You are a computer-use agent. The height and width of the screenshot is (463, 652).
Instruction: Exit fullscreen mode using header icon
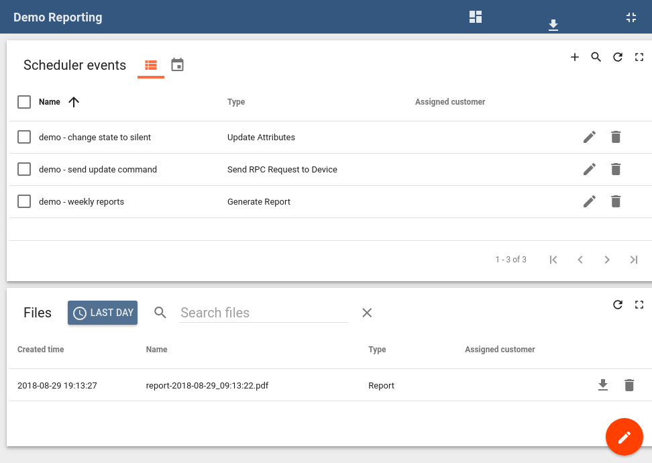(x=631, y=17)
